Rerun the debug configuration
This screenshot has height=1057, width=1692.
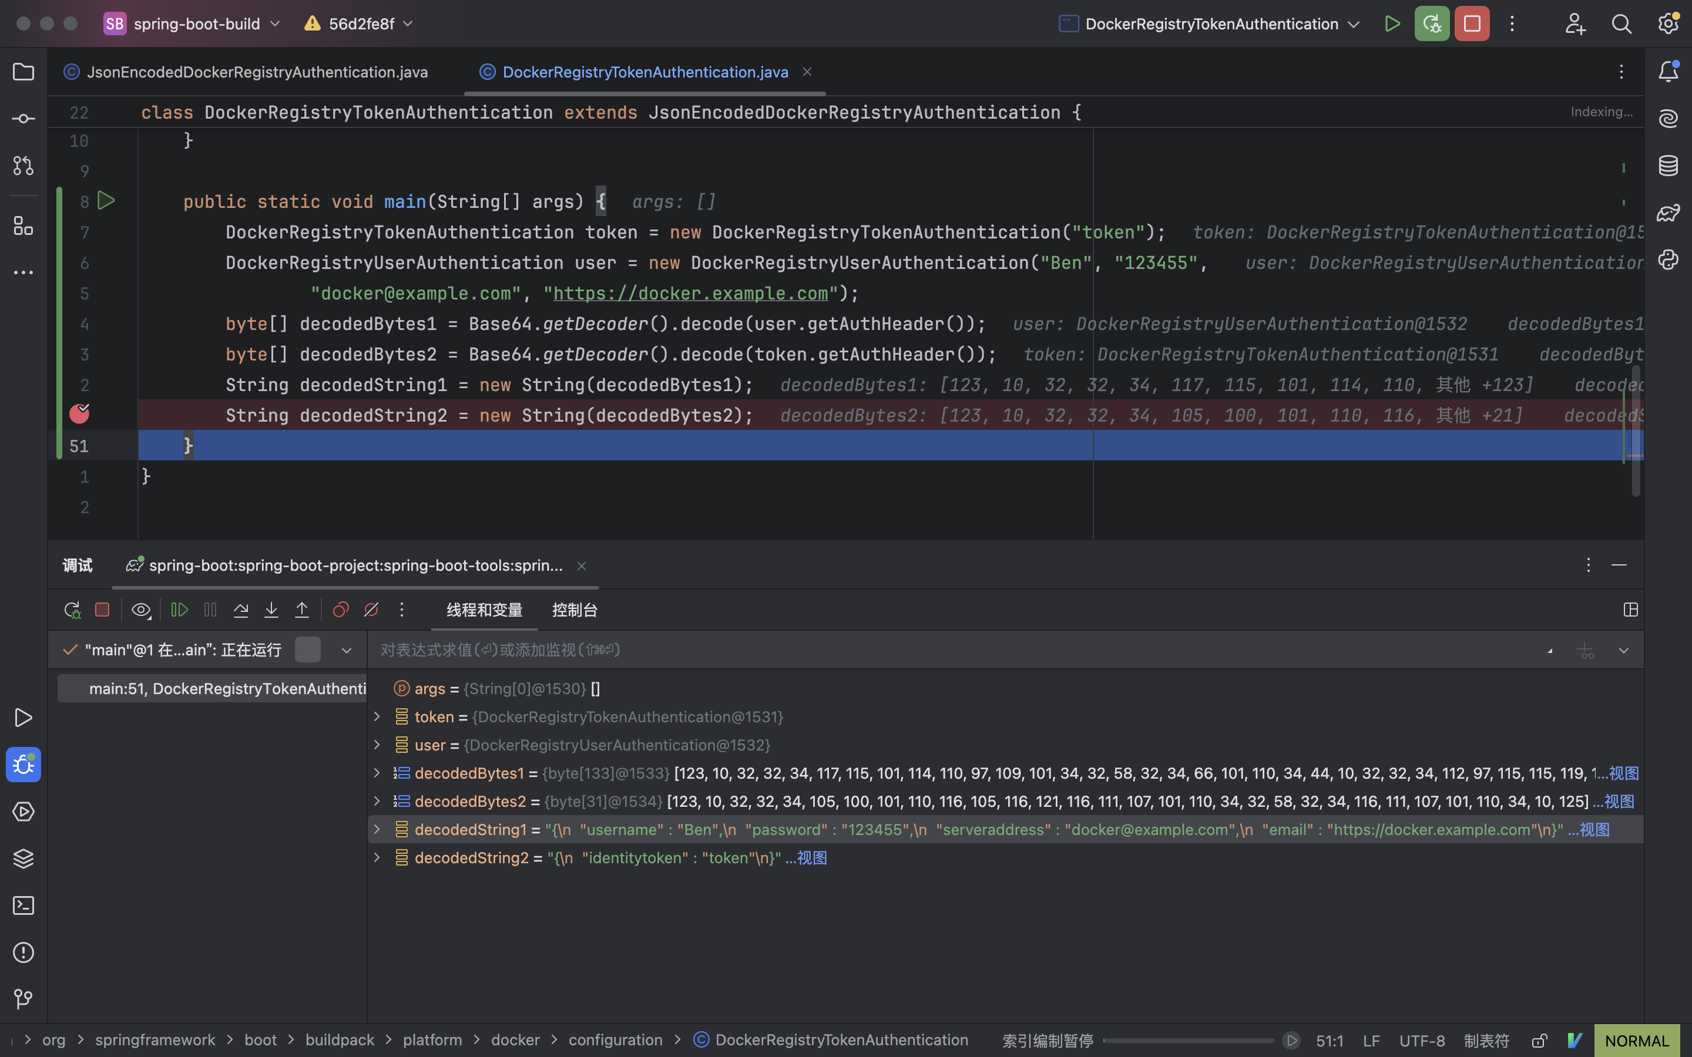(72, 610)
